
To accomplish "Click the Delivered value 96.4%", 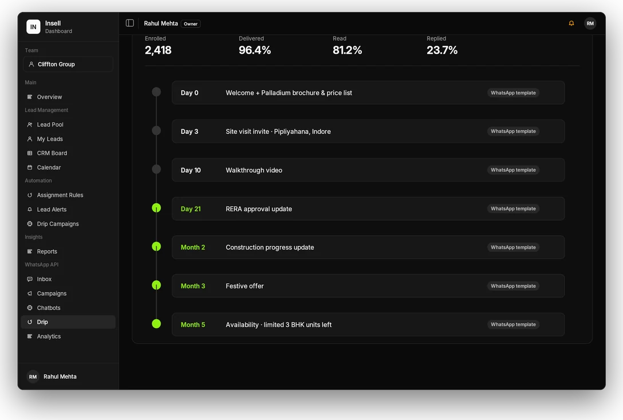I will click(x=255, y=50).
